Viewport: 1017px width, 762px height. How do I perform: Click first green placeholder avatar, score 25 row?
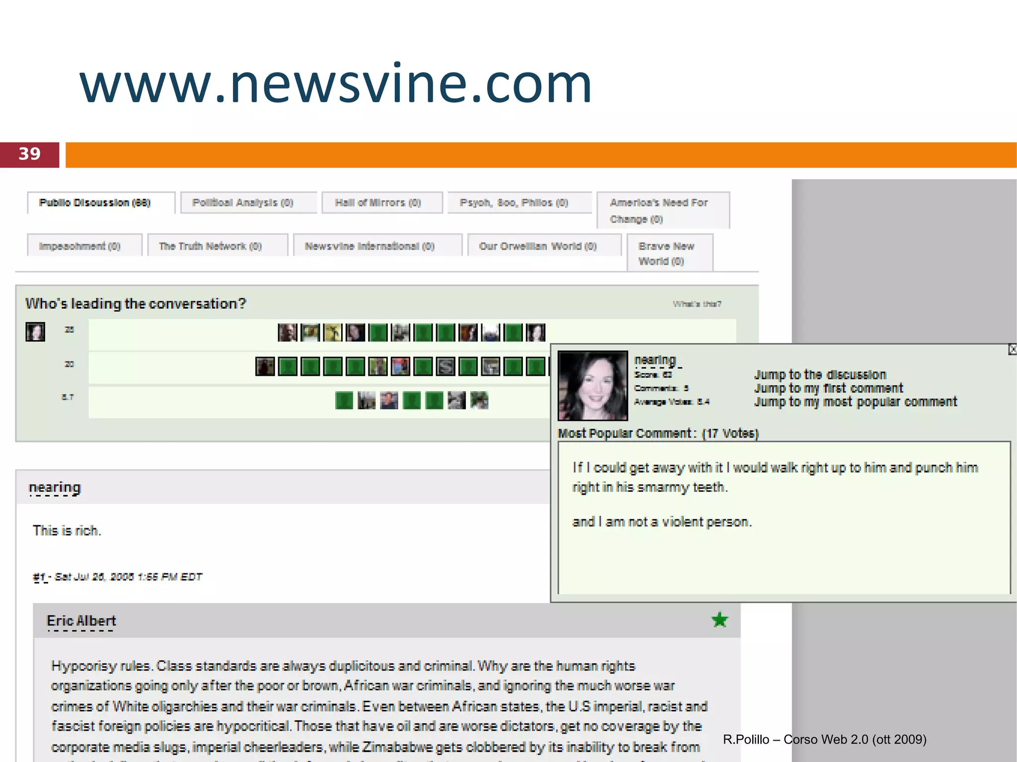coord(378,333)
